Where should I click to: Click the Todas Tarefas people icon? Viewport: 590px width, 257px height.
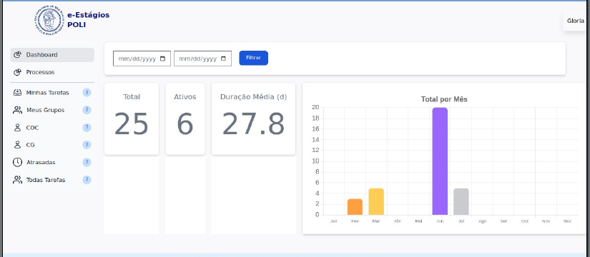click(x=17, y=180)
